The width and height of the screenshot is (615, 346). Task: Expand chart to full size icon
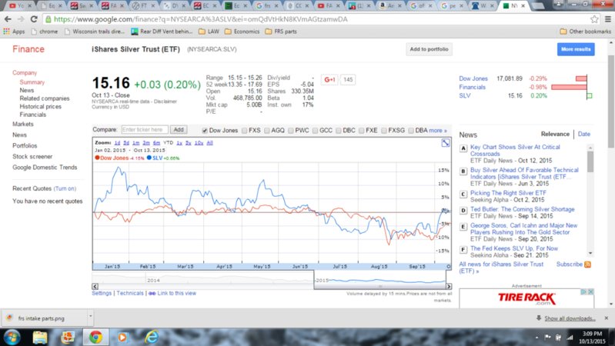446,143
